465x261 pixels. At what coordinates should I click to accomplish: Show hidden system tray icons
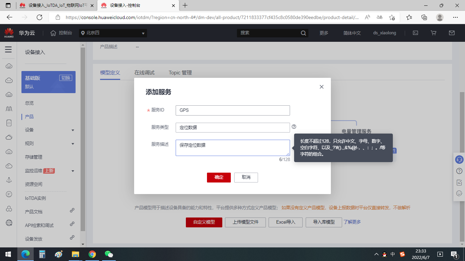[x=376, y=254]
